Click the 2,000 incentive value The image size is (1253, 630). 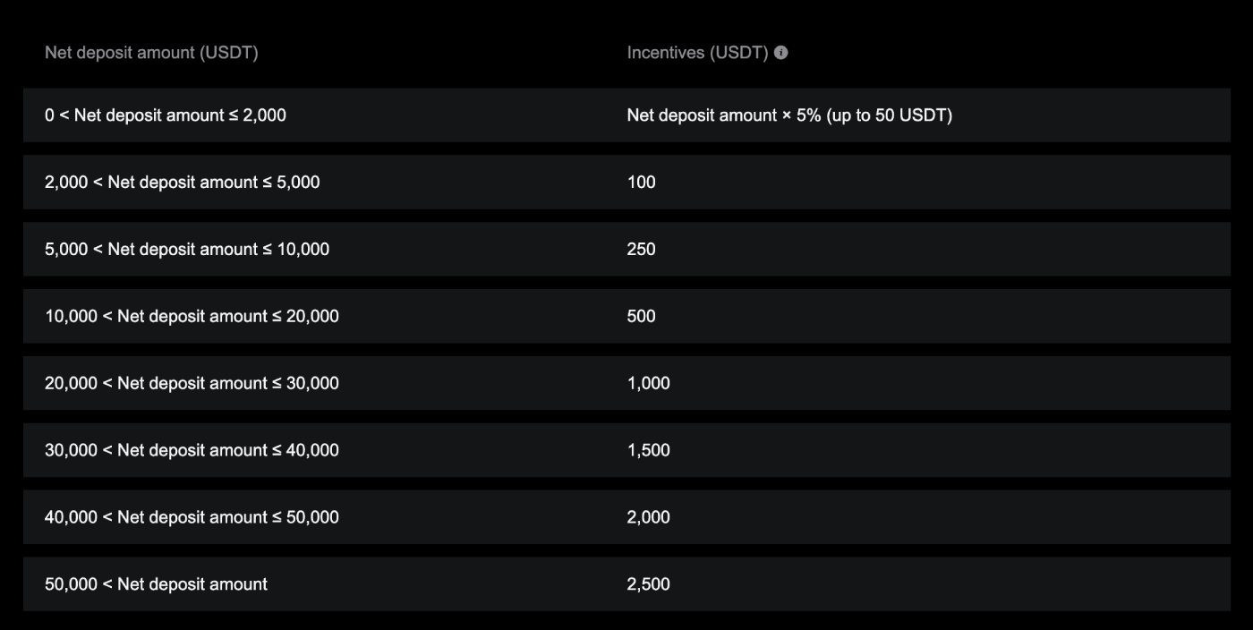(648, 518)
